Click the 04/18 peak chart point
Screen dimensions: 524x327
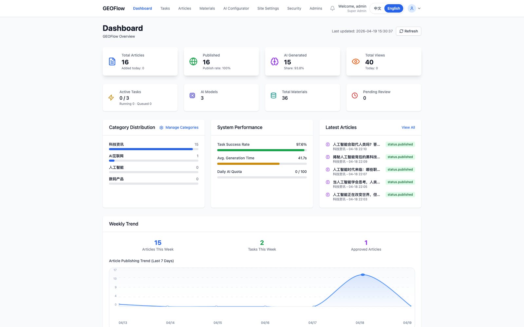click(363, 275)
